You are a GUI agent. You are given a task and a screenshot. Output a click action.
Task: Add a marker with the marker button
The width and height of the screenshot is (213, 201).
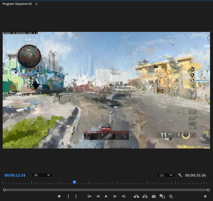(x=59, y=196)
